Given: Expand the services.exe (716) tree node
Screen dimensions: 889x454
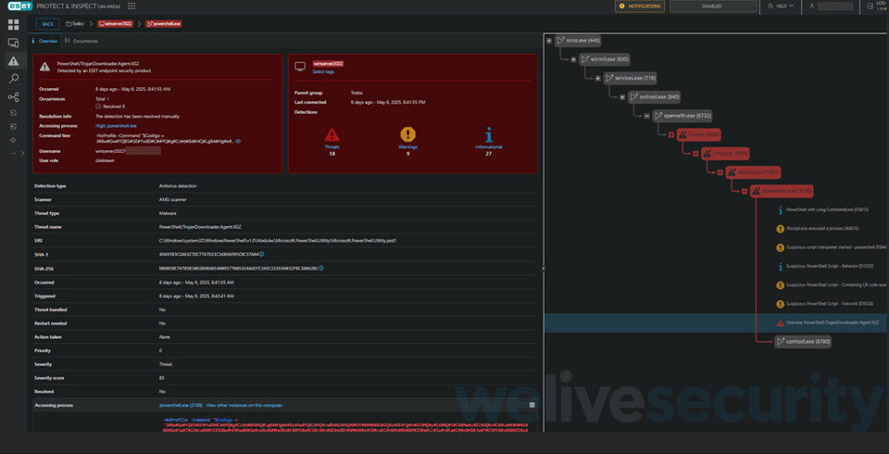Looking at the screenshot, I should click(597, 79).
